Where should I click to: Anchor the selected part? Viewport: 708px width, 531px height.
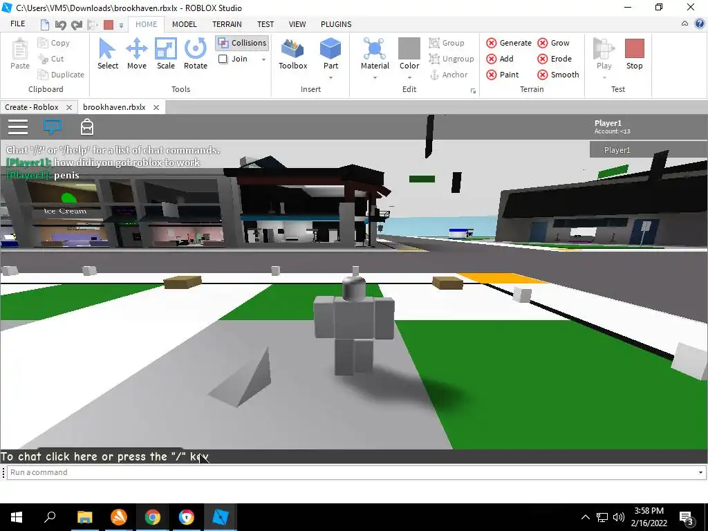(448, 75)
